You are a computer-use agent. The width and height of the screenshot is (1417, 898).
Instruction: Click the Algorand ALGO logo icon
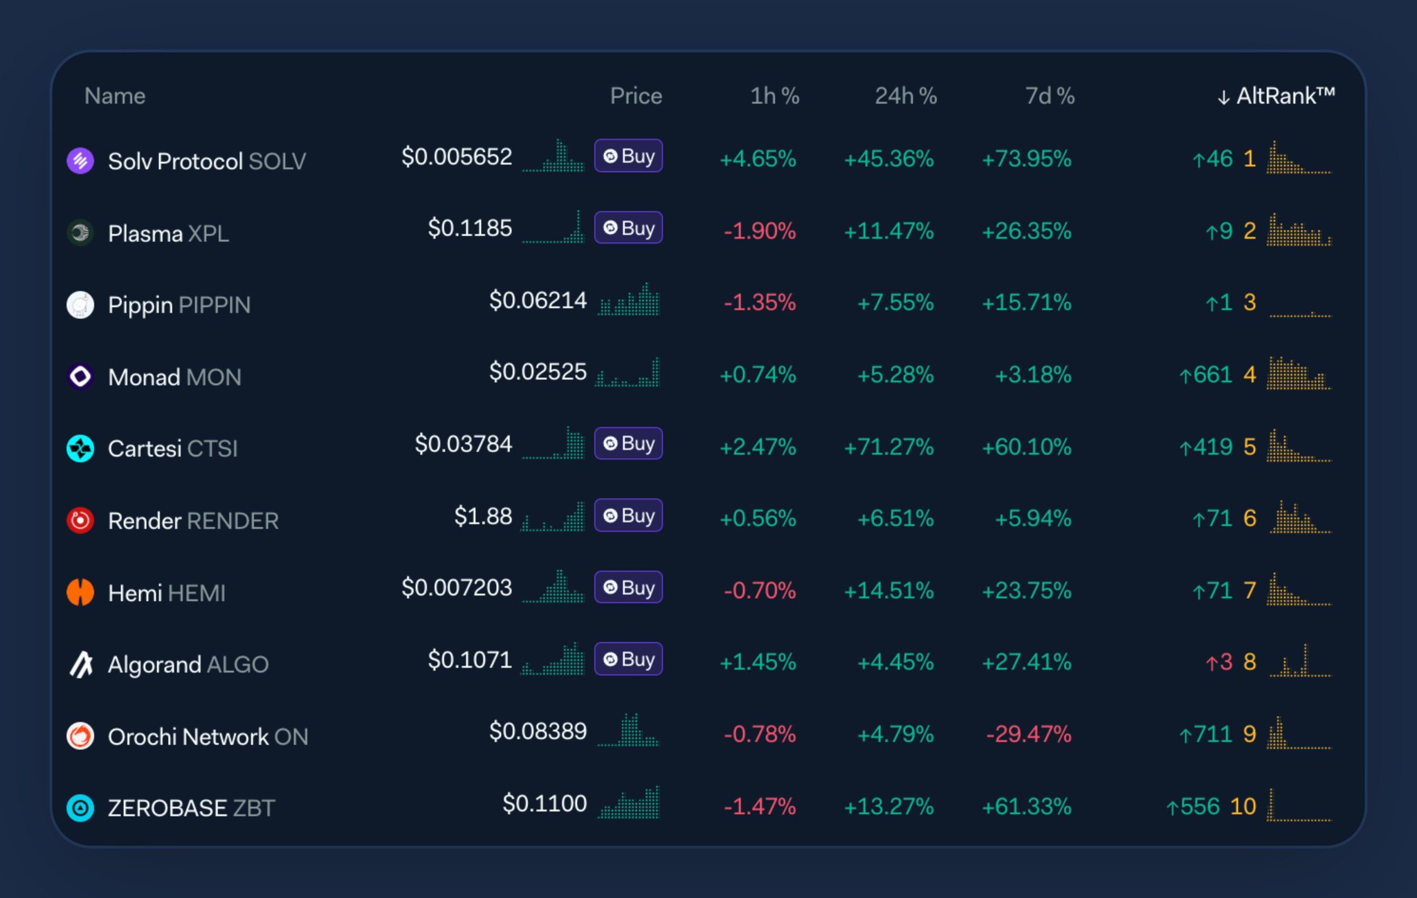coord(80,664)
